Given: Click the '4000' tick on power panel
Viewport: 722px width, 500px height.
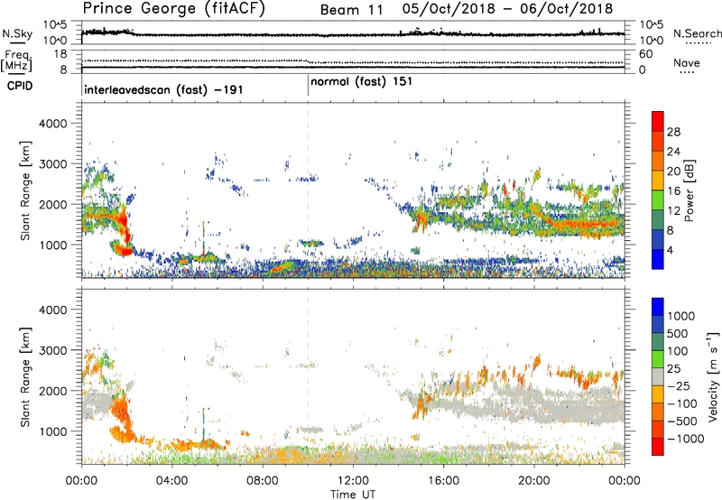Looking at the screenshot, I should [52, 124].
